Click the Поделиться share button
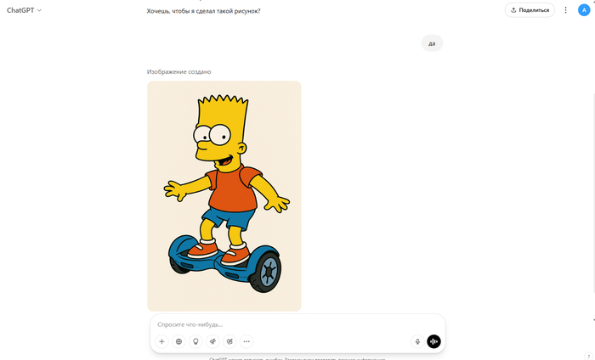 (530, 10)
